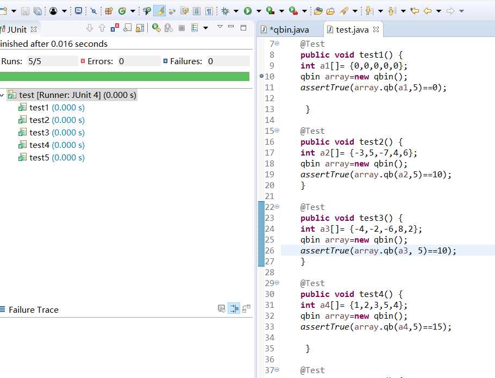Click the Save All icon
The width and height of the screenshot is (495, 378).
pos(38,11)
